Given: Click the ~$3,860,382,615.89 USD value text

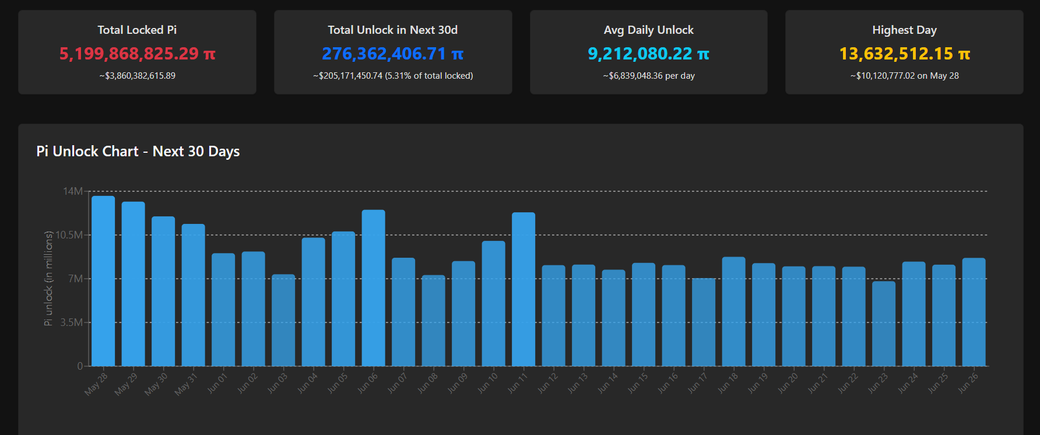Looking at the screenshot, I should coord(137,76).
